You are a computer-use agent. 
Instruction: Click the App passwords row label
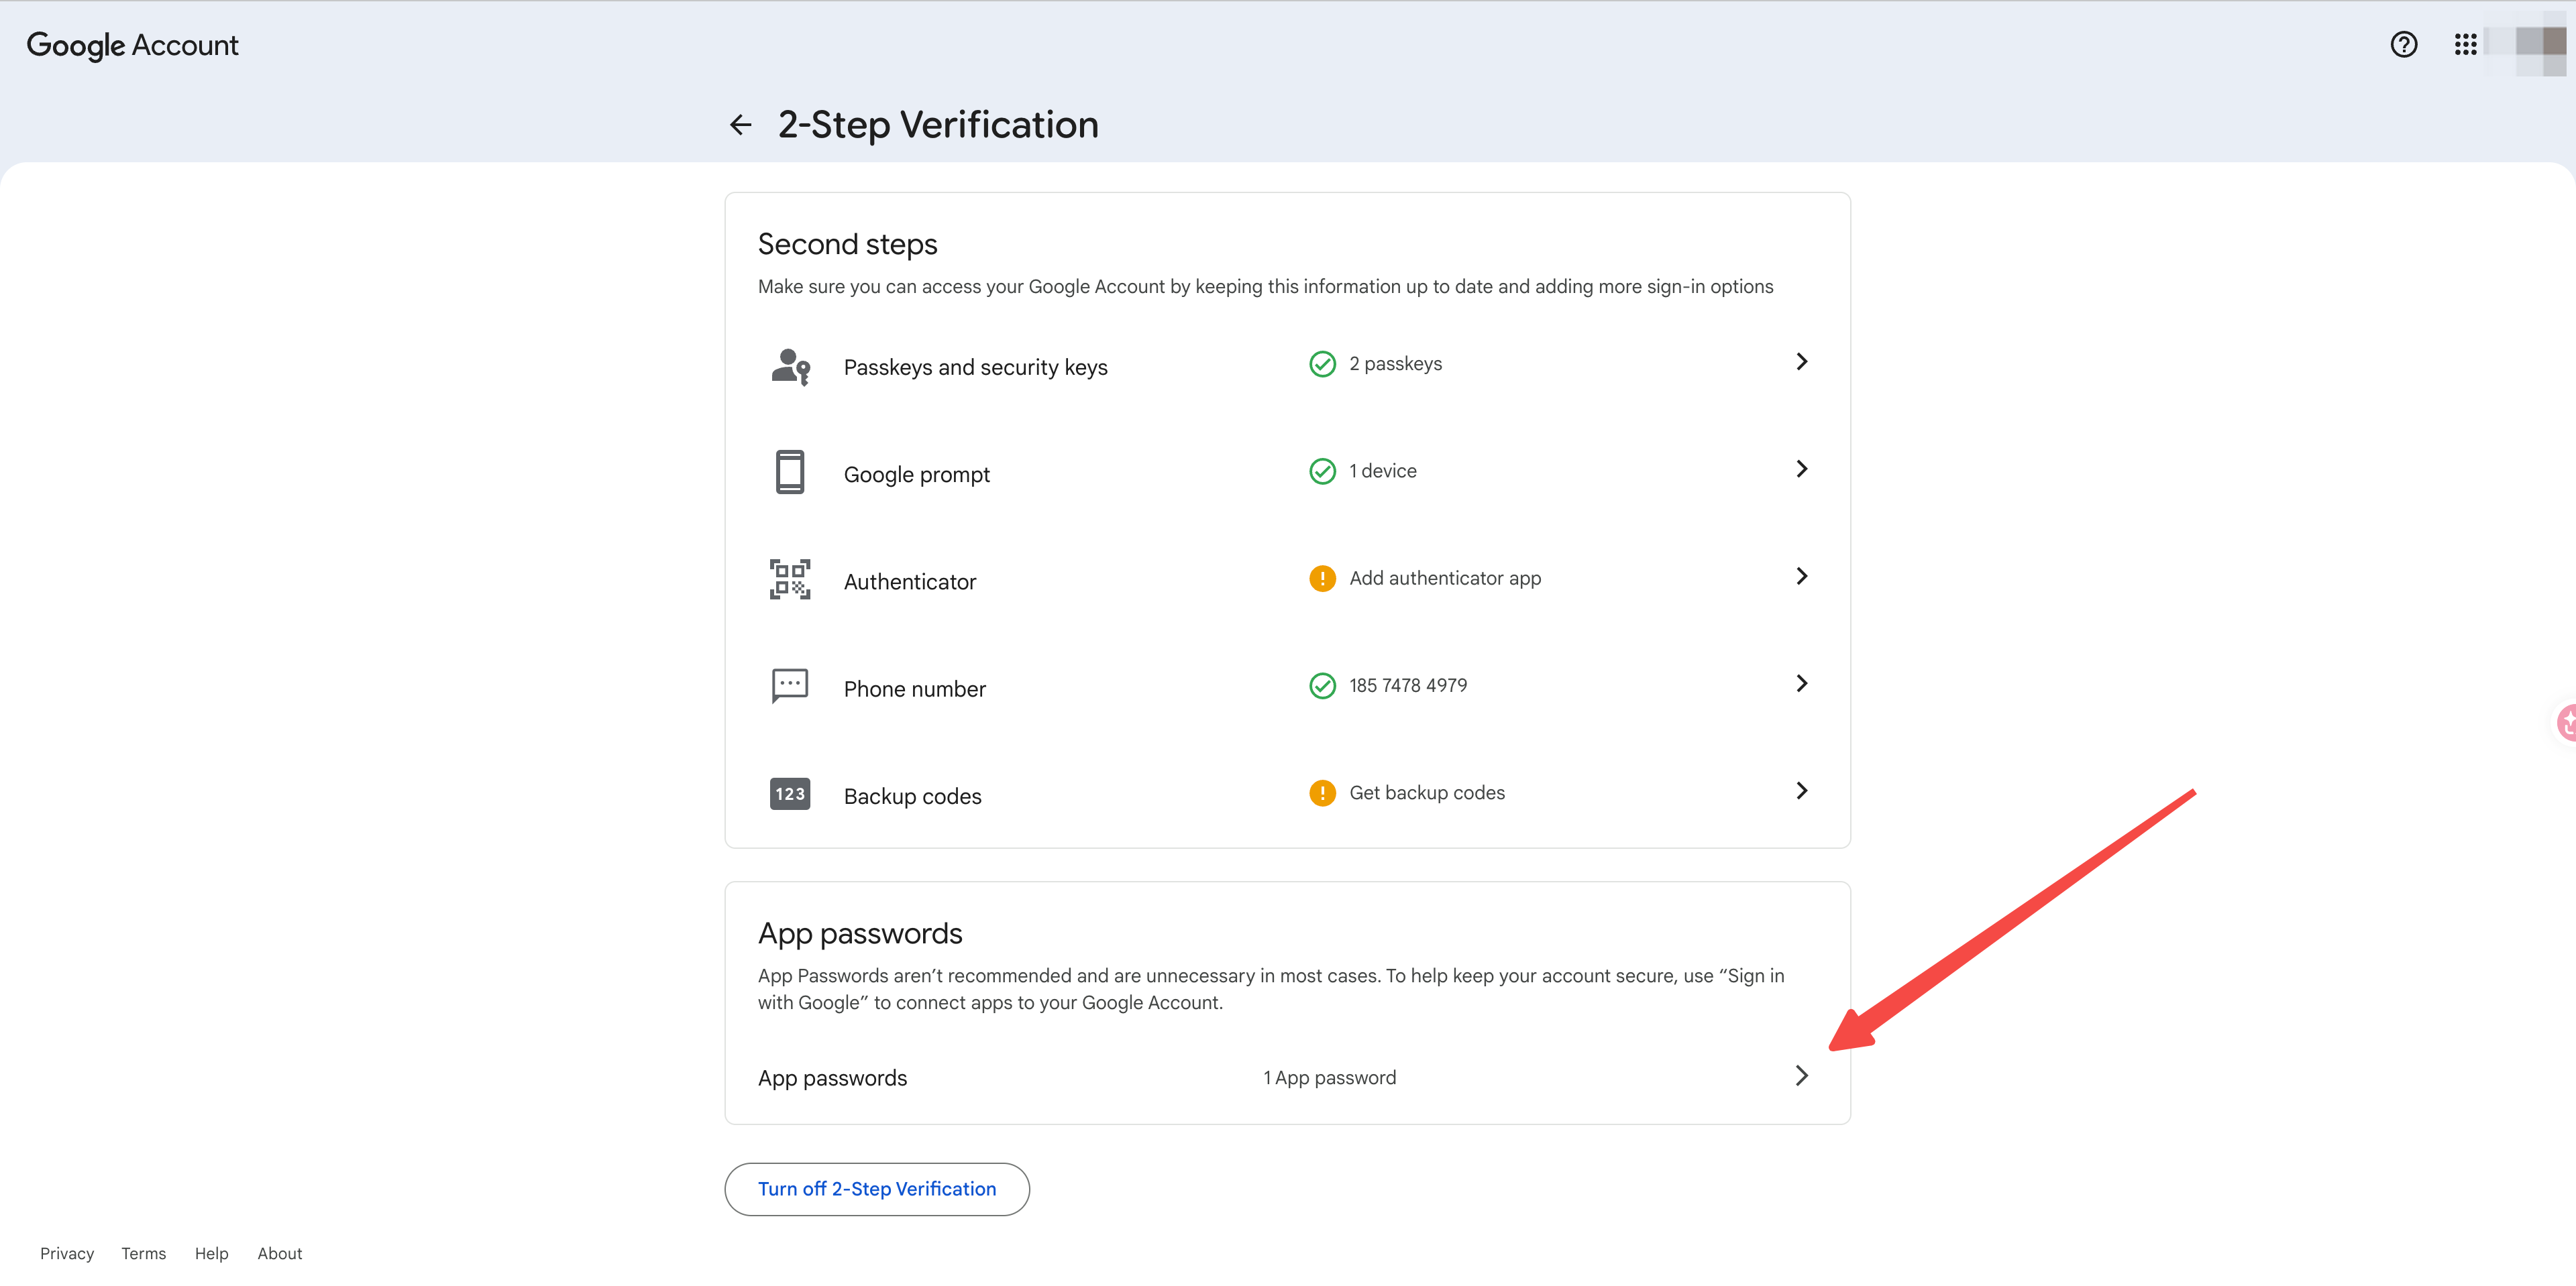pyautogui.click(x=833, y=1079)
